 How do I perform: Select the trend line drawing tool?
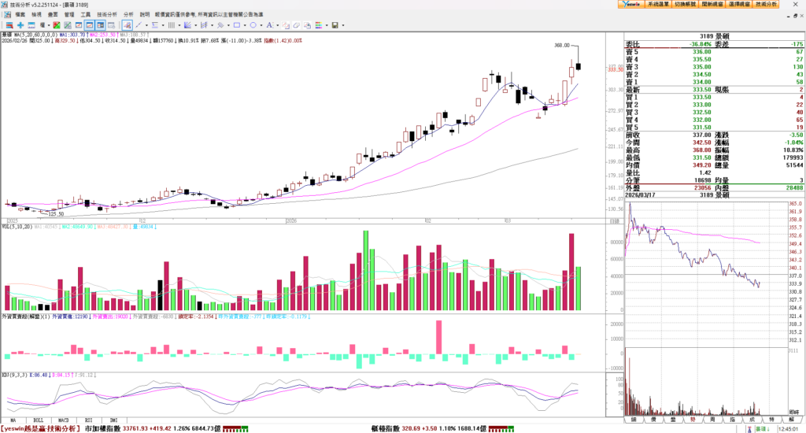click(x=138, y=25)
